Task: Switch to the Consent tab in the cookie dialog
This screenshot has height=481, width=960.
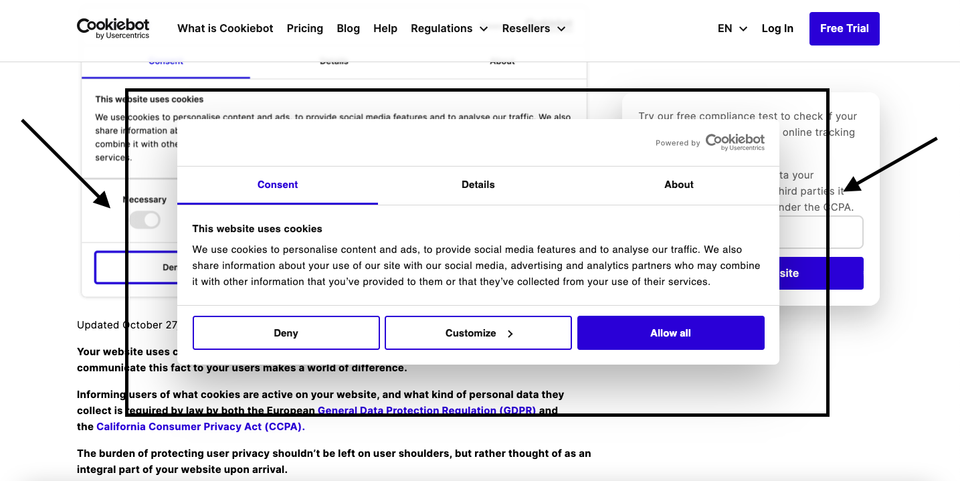Action: [278, 185]
